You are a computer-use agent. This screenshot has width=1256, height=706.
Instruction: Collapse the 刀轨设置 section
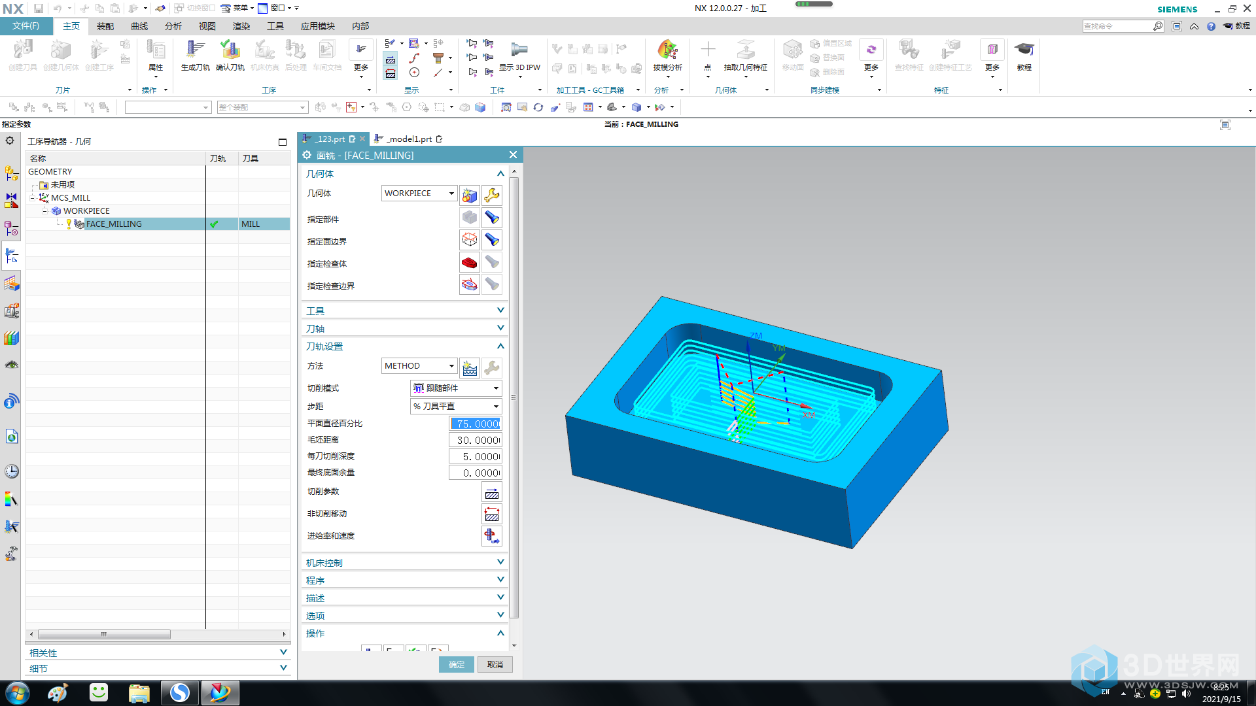pyautogui.click(x=404, y=346)
